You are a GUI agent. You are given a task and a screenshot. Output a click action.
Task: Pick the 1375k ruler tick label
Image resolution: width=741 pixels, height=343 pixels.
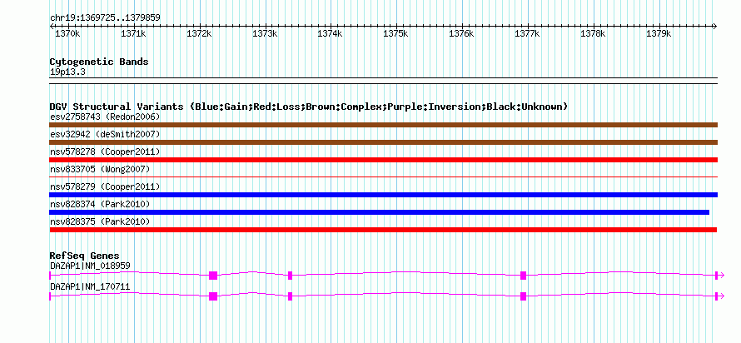pos(395,34)
